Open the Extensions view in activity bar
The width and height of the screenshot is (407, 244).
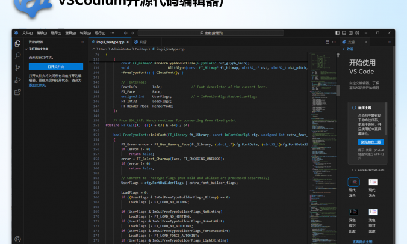coord(17,92)
